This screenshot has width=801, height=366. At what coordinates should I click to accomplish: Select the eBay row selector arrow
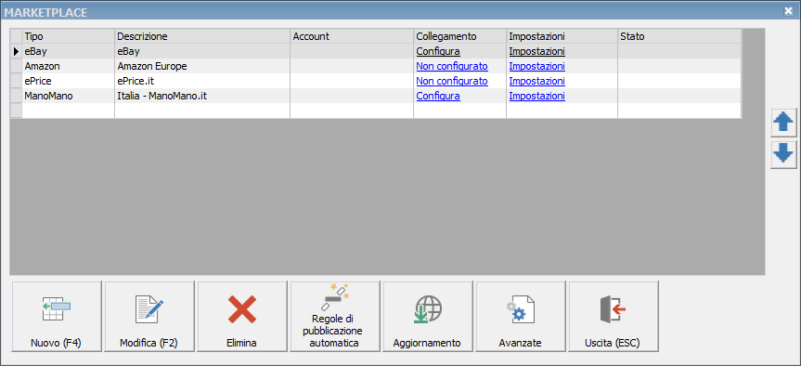17,51
